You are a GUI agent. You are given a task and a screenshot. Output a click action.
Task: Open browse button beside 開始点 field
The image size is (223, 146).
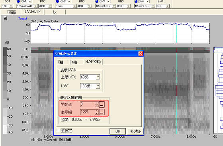click(102, 105)
